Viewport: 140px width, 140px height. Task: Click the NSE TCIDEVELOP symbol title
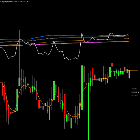coord(21,2)
